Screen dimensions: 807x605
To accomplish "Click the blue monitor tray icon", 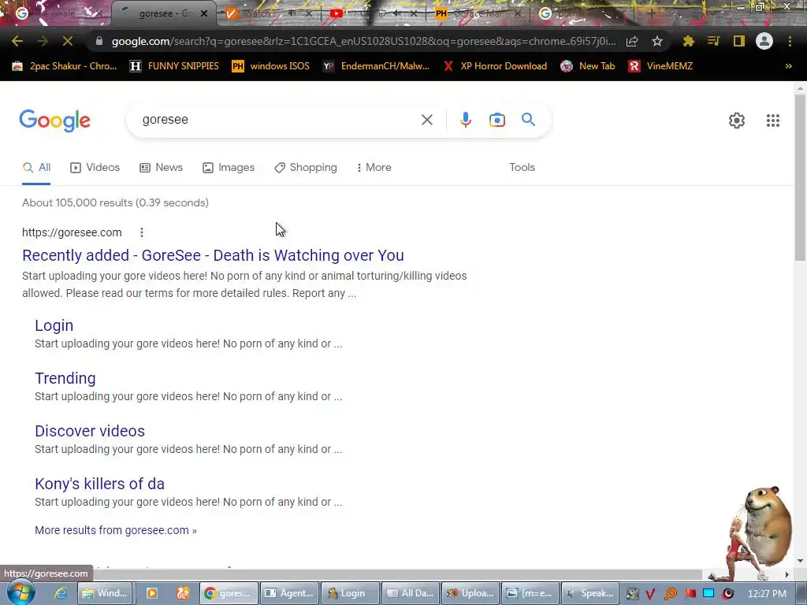I will (x=708, y=594).
